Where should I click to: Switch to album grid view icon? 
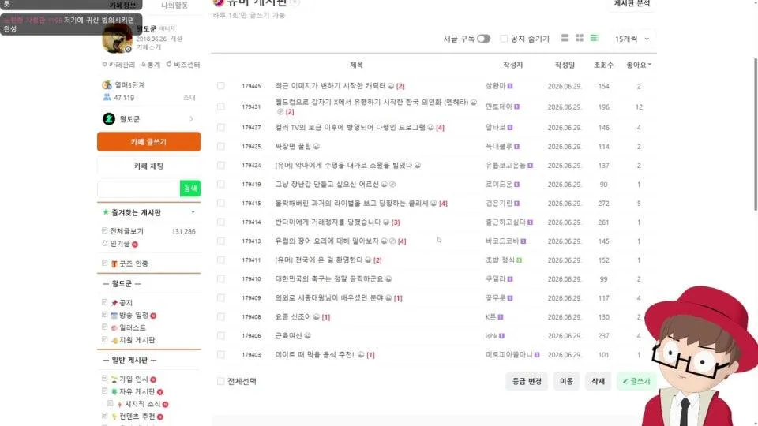580,38
